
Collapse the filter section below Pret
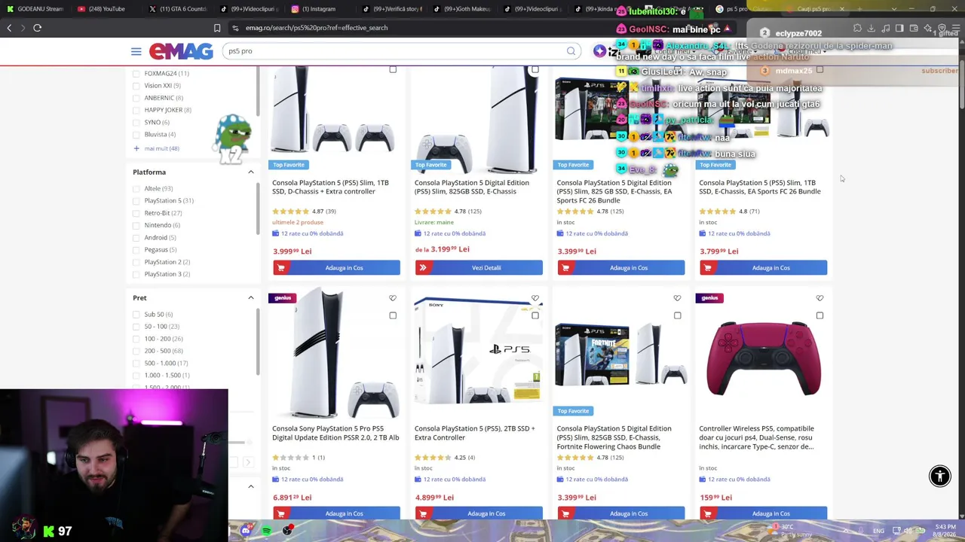click(x=251, y=486)
